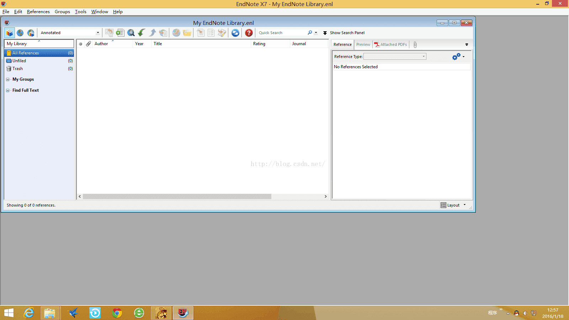Image resolution: width=569 pixels, height=320 pixels.
Task: Select Local Library Mode icon
Action: 10,33
